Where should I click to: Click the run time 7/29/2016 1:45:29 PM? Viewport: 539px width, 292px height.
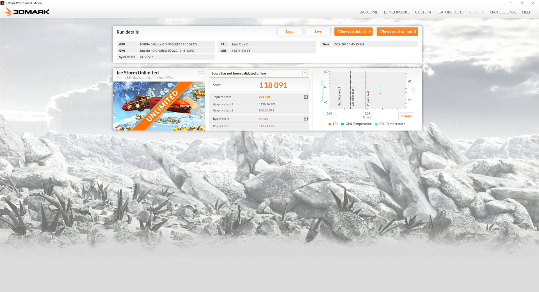click(375, 44)
